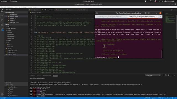
Task: Expand the images folder
Action: 10,32
